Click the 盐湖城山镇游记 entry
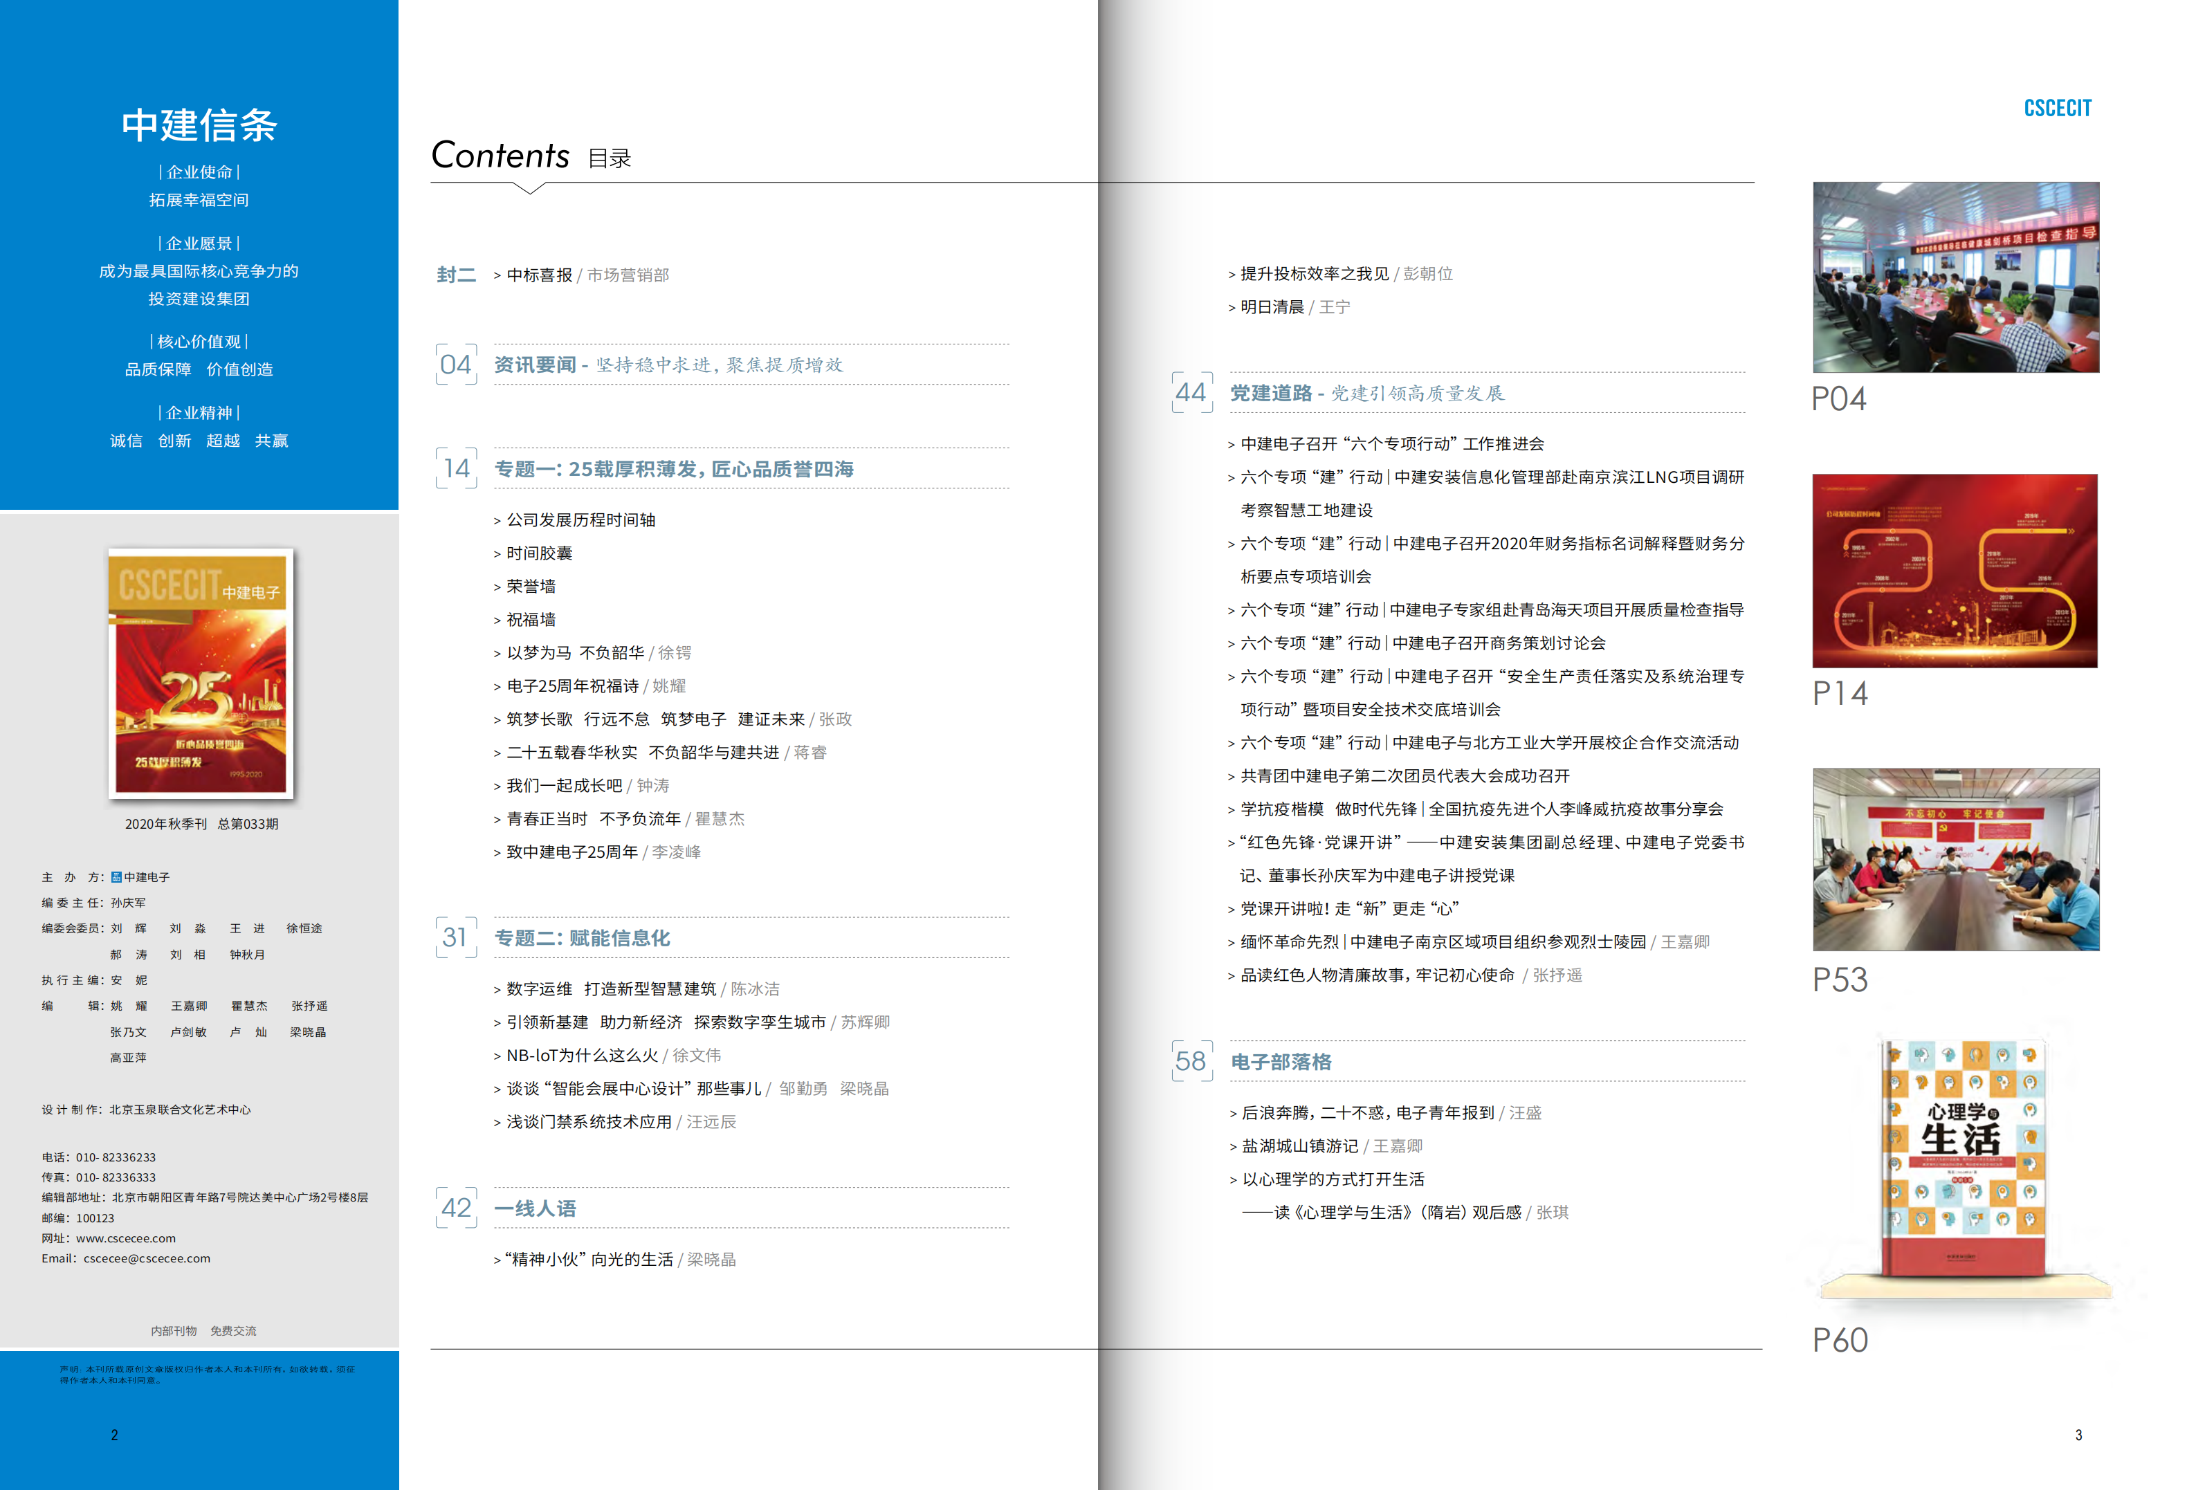 [1326, 1145]
